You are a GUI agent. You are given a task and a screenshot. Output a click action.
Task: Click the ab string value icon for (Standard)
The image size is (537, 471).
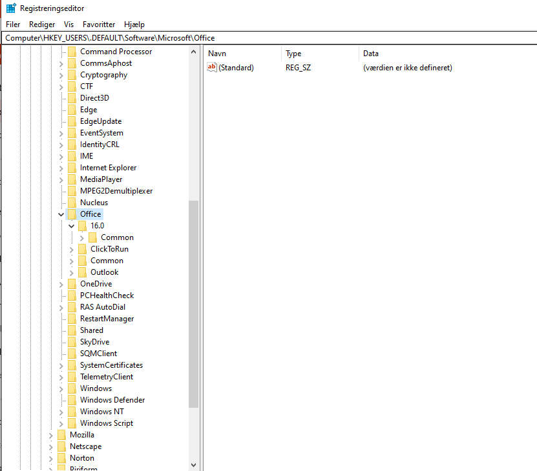point(212,67)
